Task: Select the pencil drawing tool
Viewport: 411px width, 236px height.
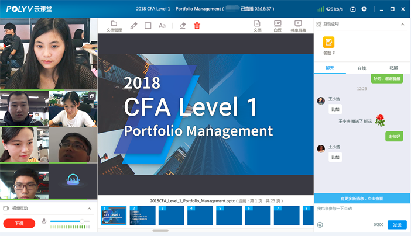Action: point(133,26)
